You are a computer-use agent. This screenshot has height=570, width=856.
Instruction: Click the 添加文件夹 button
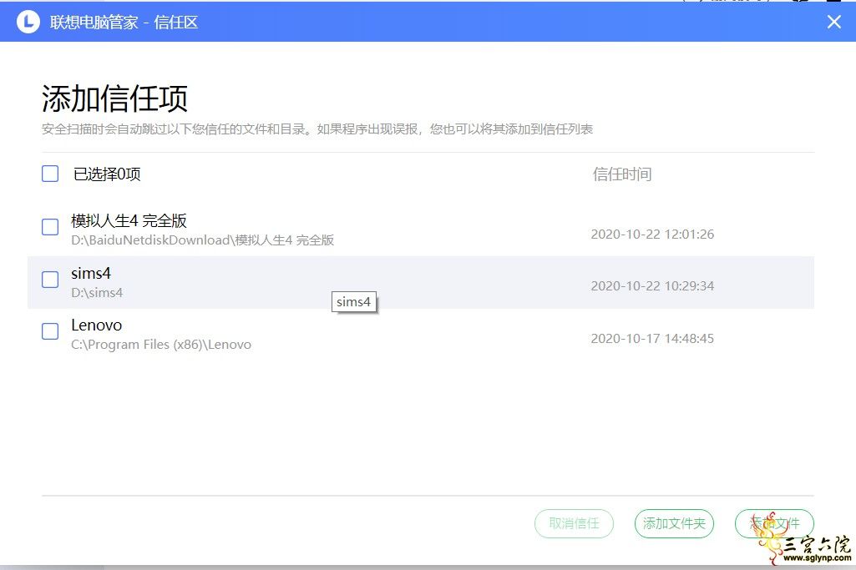(674, 523)
